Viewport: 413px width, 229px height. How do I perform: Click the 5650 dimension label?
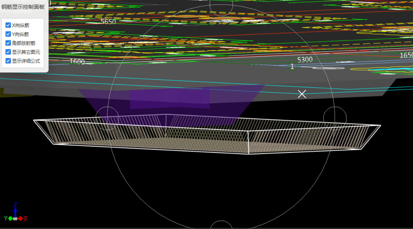pyautogui.click(x=108, y=22)
